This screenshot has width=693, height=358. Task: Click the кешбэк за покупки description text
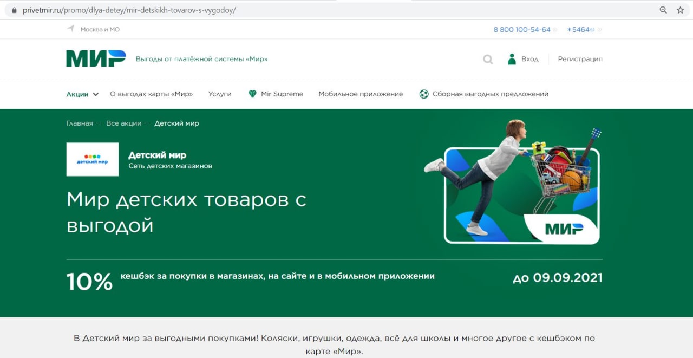(277, 276)
